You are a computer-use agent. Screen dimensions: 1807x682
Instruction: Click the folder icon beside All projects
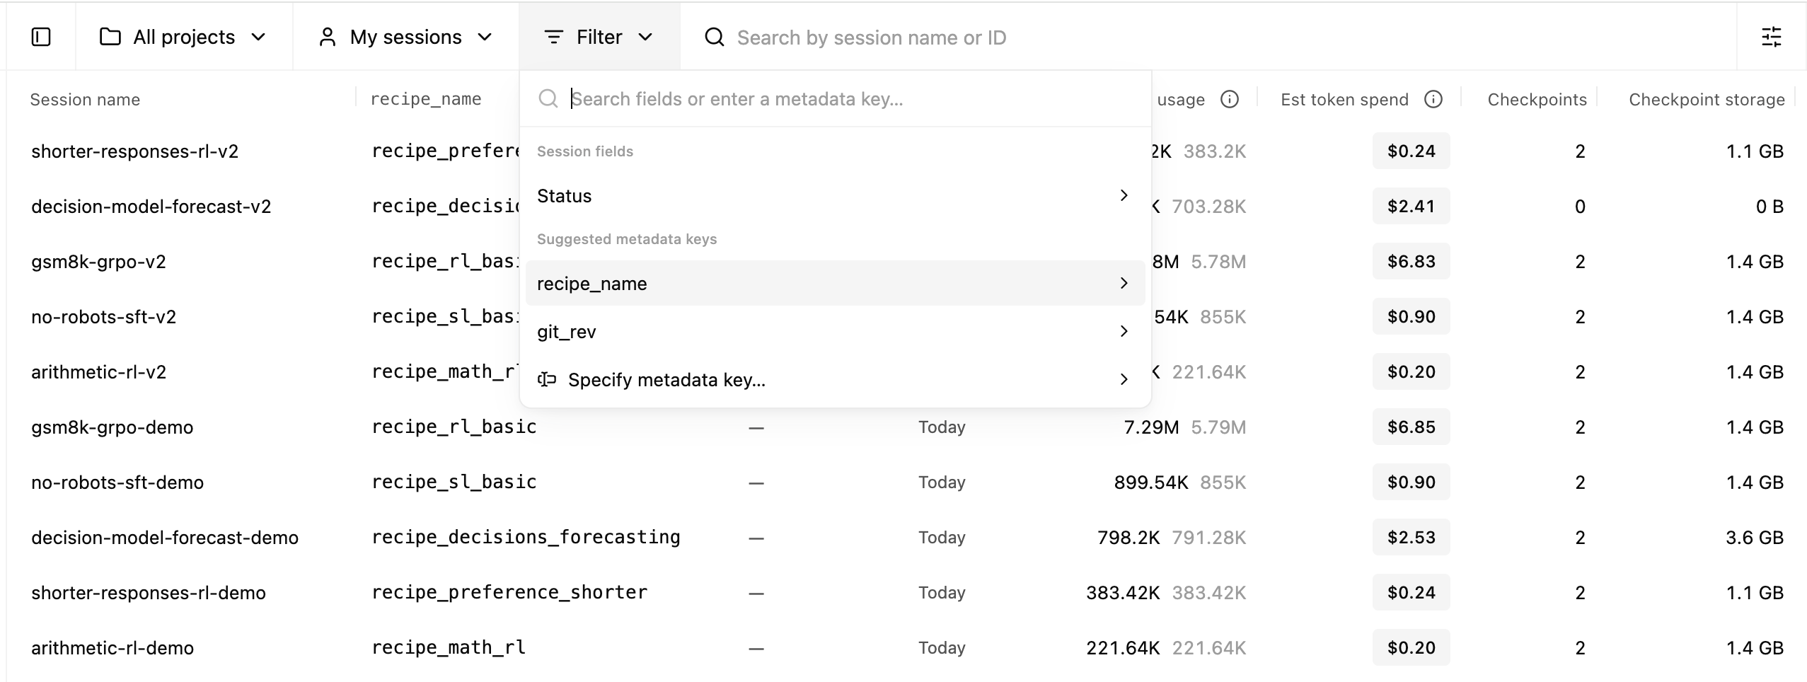(110, 37)
